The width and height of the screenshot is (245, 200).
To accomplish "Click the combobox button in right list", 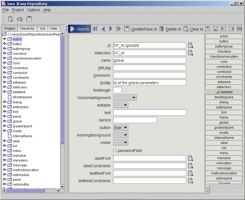I will 224,67.
